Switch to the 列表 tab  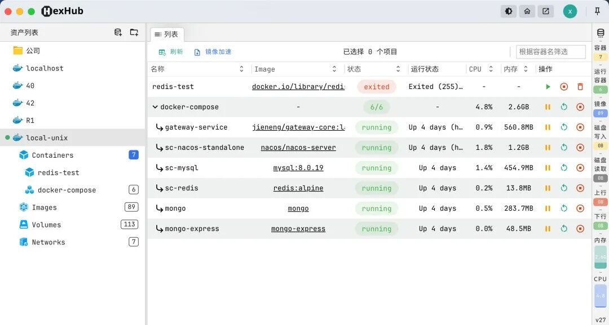pos(166,34)
